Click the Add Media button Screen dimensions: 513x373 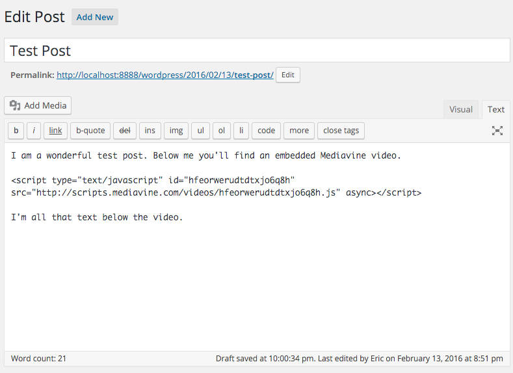[38, 106]
